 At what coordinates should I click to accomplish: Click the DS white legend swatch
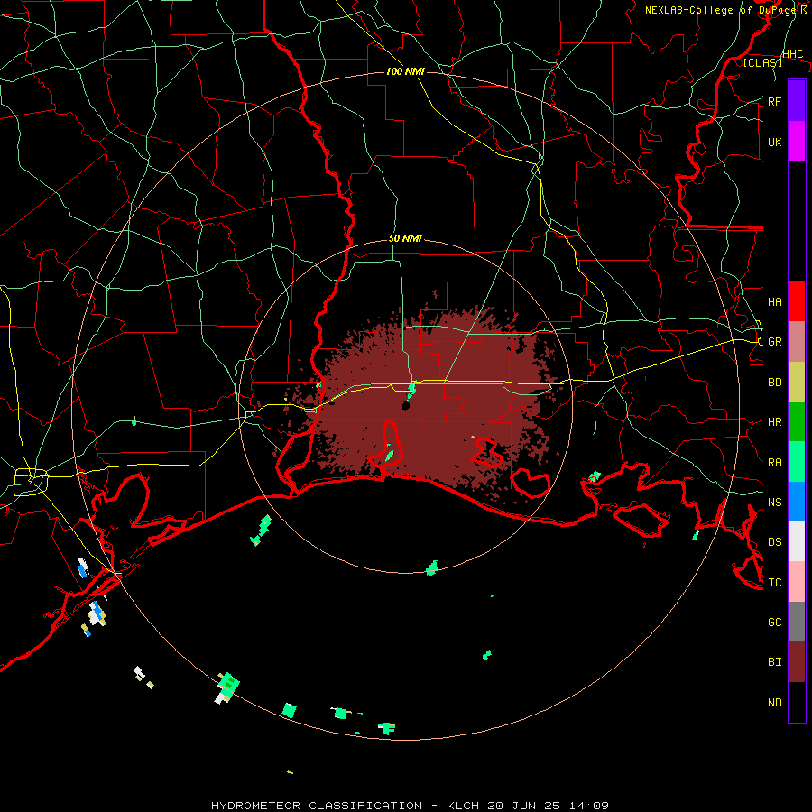797,541
